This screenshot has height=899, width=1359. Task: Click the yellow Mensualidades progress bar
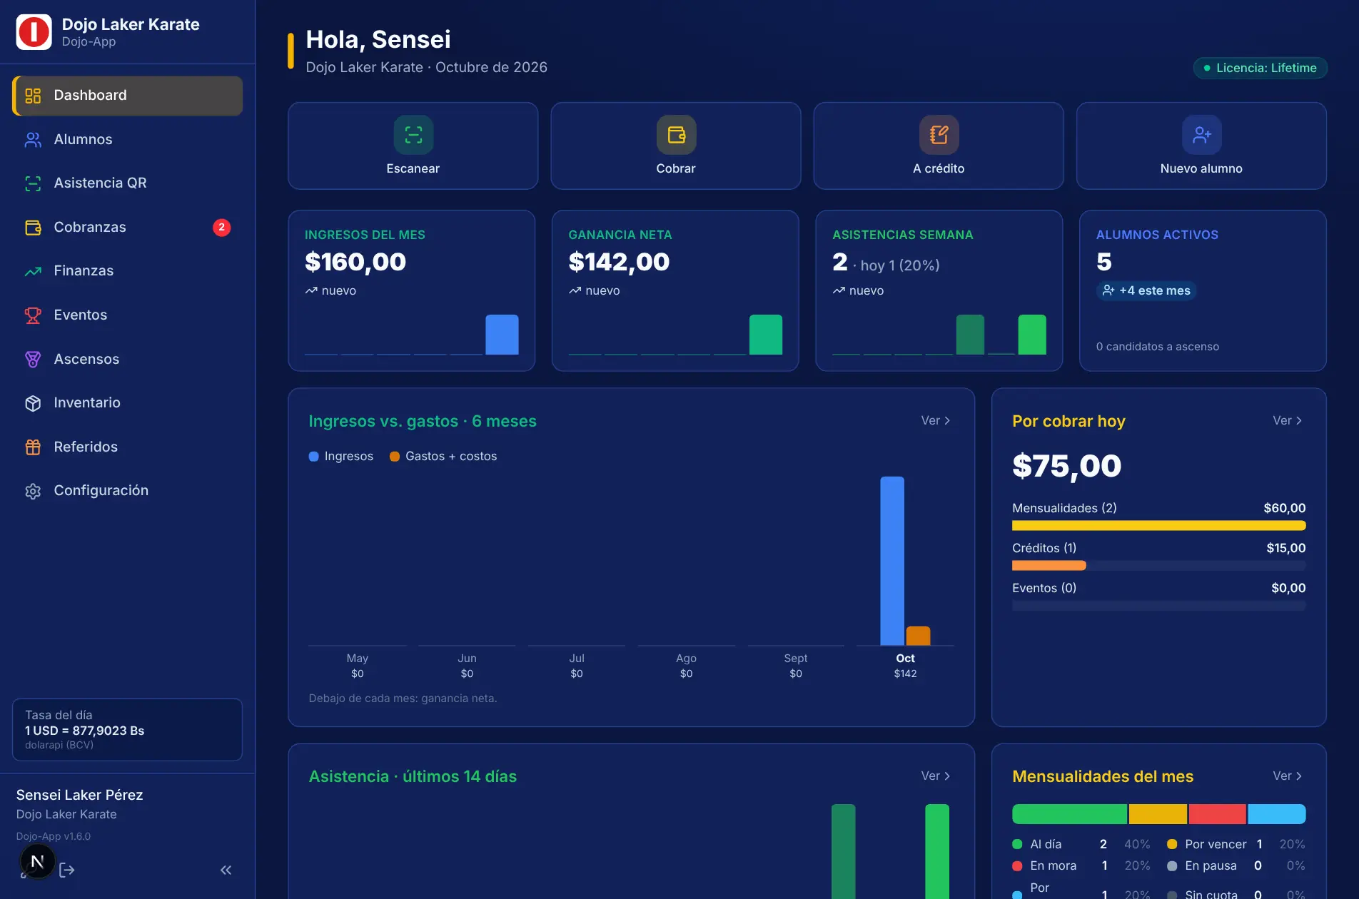tap(1158, 526)
